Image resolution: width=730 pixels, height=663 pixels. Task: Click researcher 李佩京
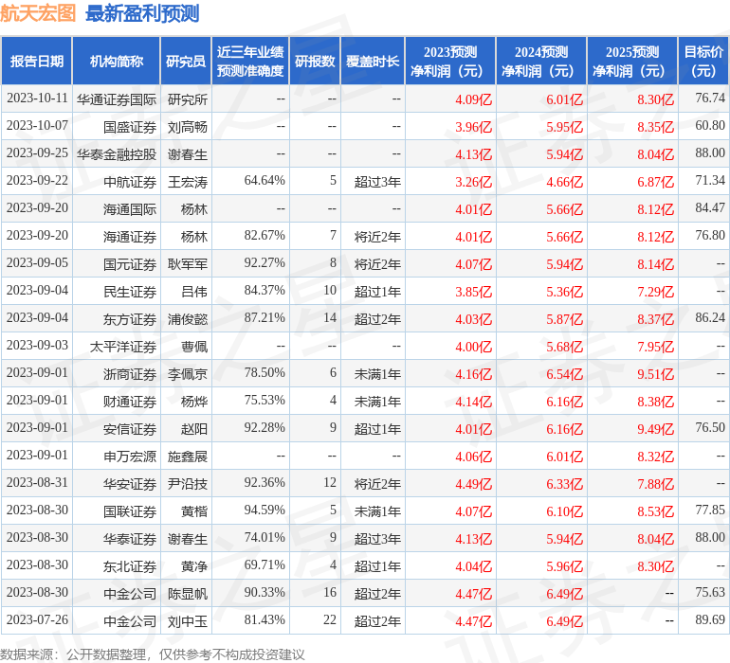(x=187, y=373)
